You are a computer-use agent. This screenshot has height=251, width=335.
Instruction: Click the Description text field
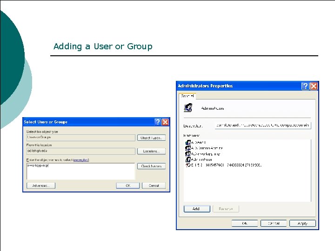(x=263, y=125)
